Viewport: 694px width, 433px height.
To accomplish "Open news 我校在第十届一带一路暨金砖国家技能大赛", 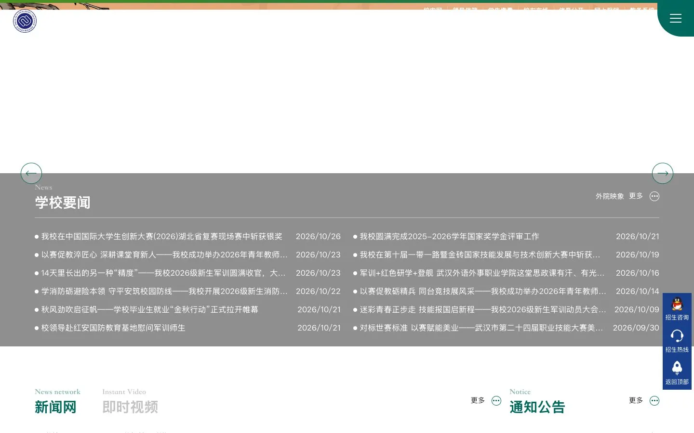I will click(x=480, y=255).
